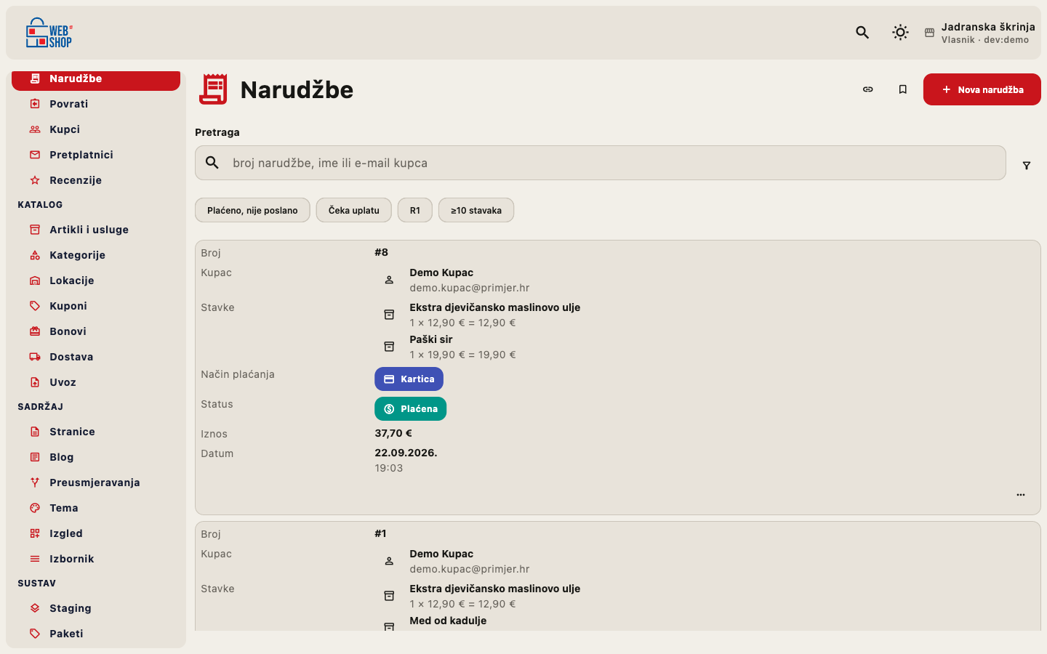Copy page link using the chain icon
Viewport: 1047px width, 654px height.
tap(868, 89)
